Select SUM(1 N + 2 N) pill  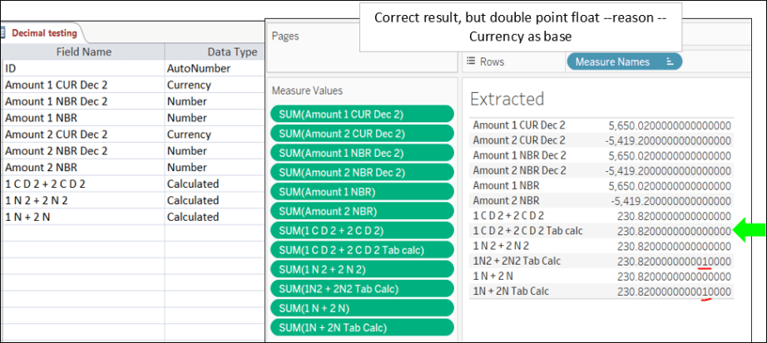tap(362, 308)
